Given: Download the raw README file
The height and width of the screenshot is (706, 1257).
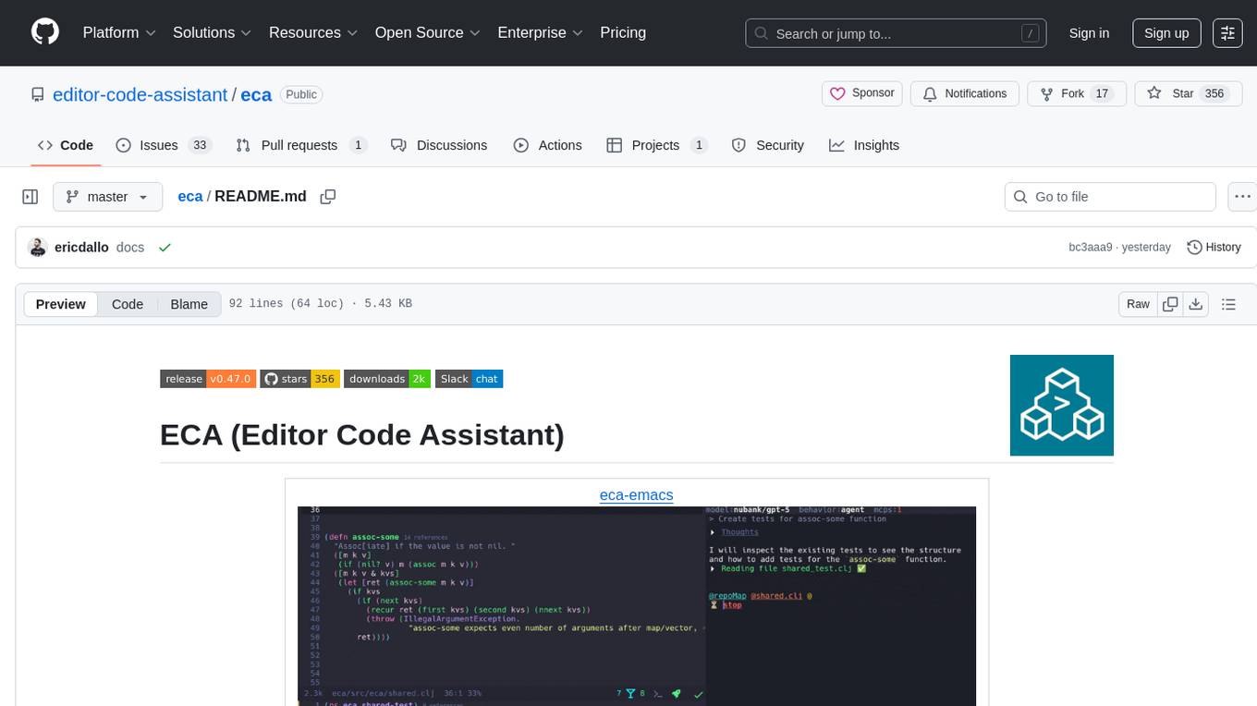Looking at the screenshot, I should [1195, 304].
